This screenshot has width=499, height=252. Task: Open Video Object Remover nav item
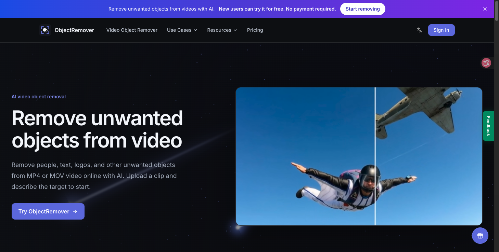click(132, 30)
